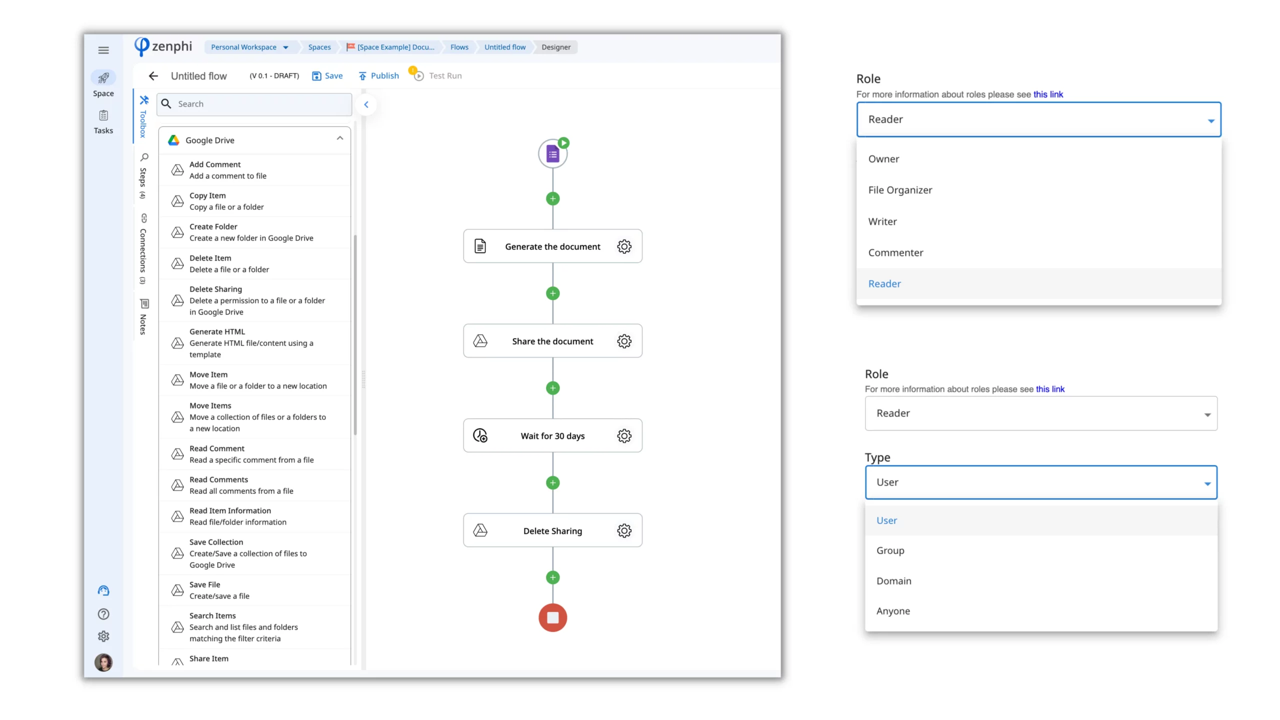The width and height of the screenshot is (1280, 720).
Task: Click the Publish button
Action: (378, 75)
